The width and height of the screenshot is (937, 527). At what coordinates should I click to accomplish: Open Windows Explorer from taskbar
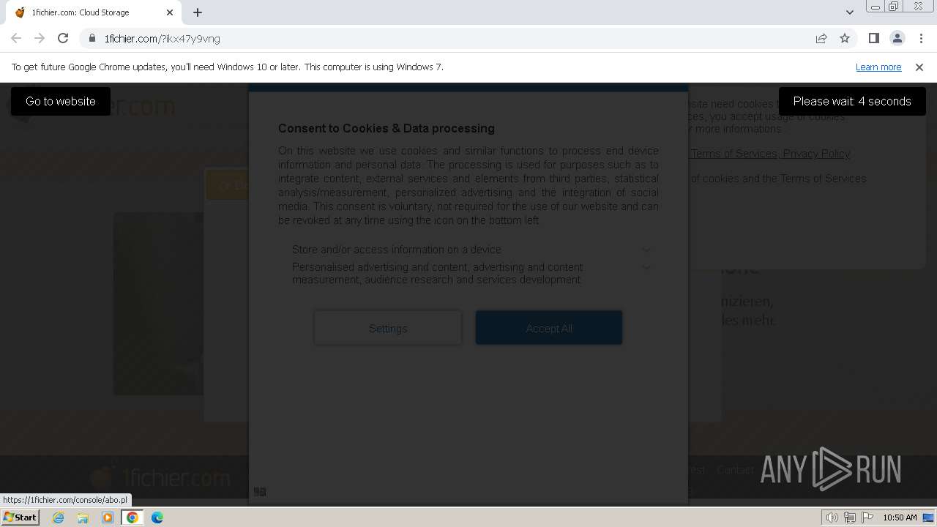[x=83, y=517]
